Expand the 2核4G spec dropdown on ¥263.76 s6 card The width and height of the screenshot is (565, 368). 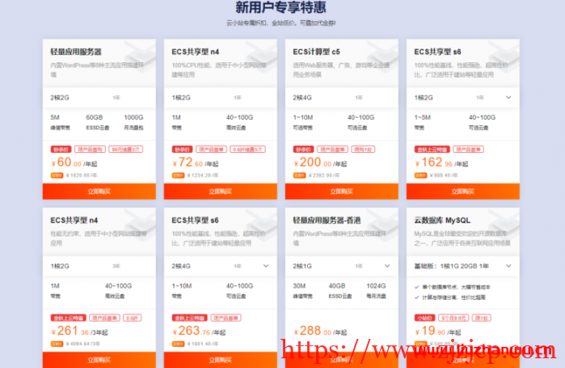point(266,266)
